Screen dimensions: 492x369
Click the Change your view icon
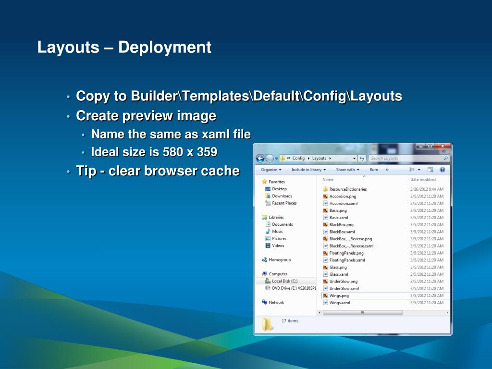click(412, 170)
